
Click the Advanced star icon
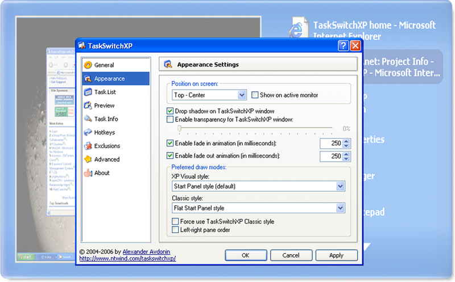pyautogui.click(x=88, y=159)
